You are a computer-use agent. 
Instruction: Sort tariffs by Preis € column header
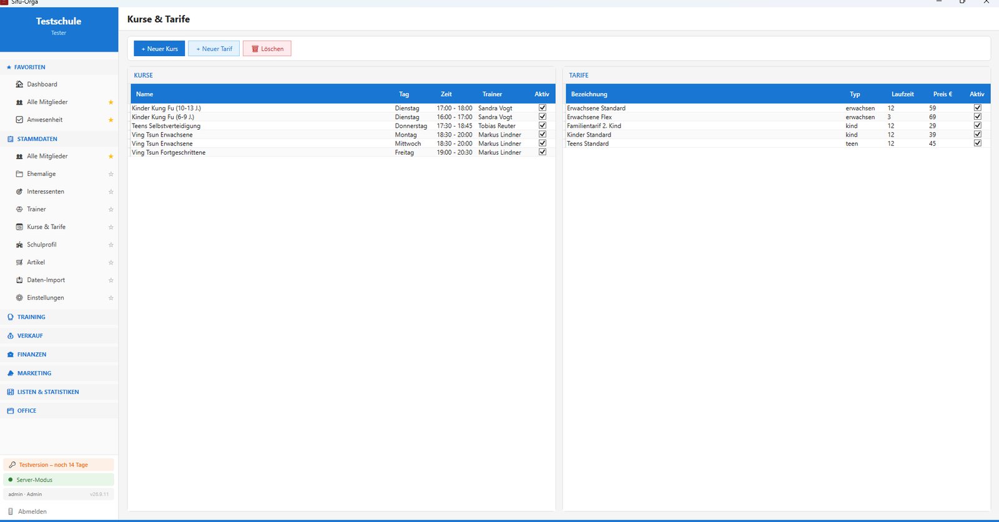click(x=942, y=94)
